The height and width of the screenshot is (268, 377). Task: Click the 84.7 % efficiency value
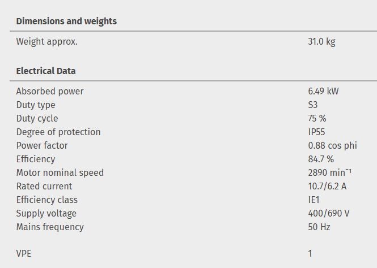[321, 159]
